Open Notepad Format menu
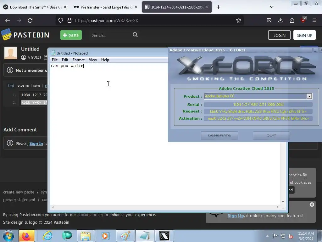 point(78,60)
